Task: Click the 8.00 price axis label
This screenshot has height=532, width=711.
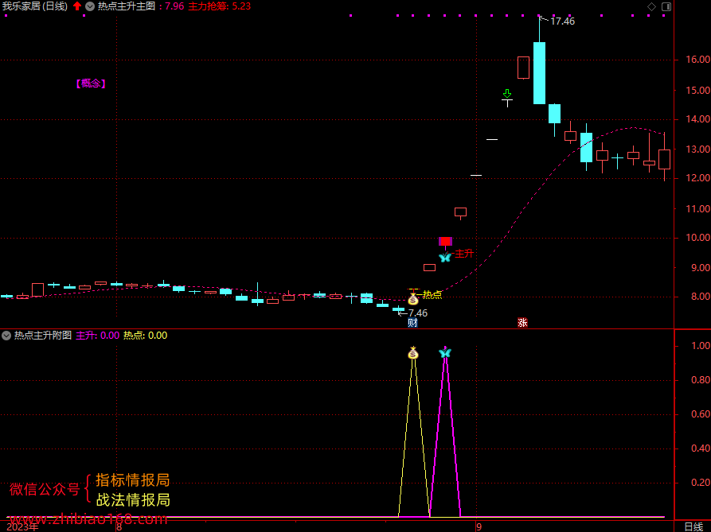Action: click(701, 297)
